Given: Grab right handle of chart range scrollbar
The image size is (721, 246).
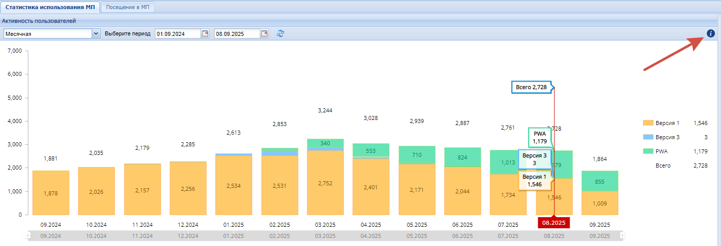Looking at the screenshot, I should coord(623,236).
